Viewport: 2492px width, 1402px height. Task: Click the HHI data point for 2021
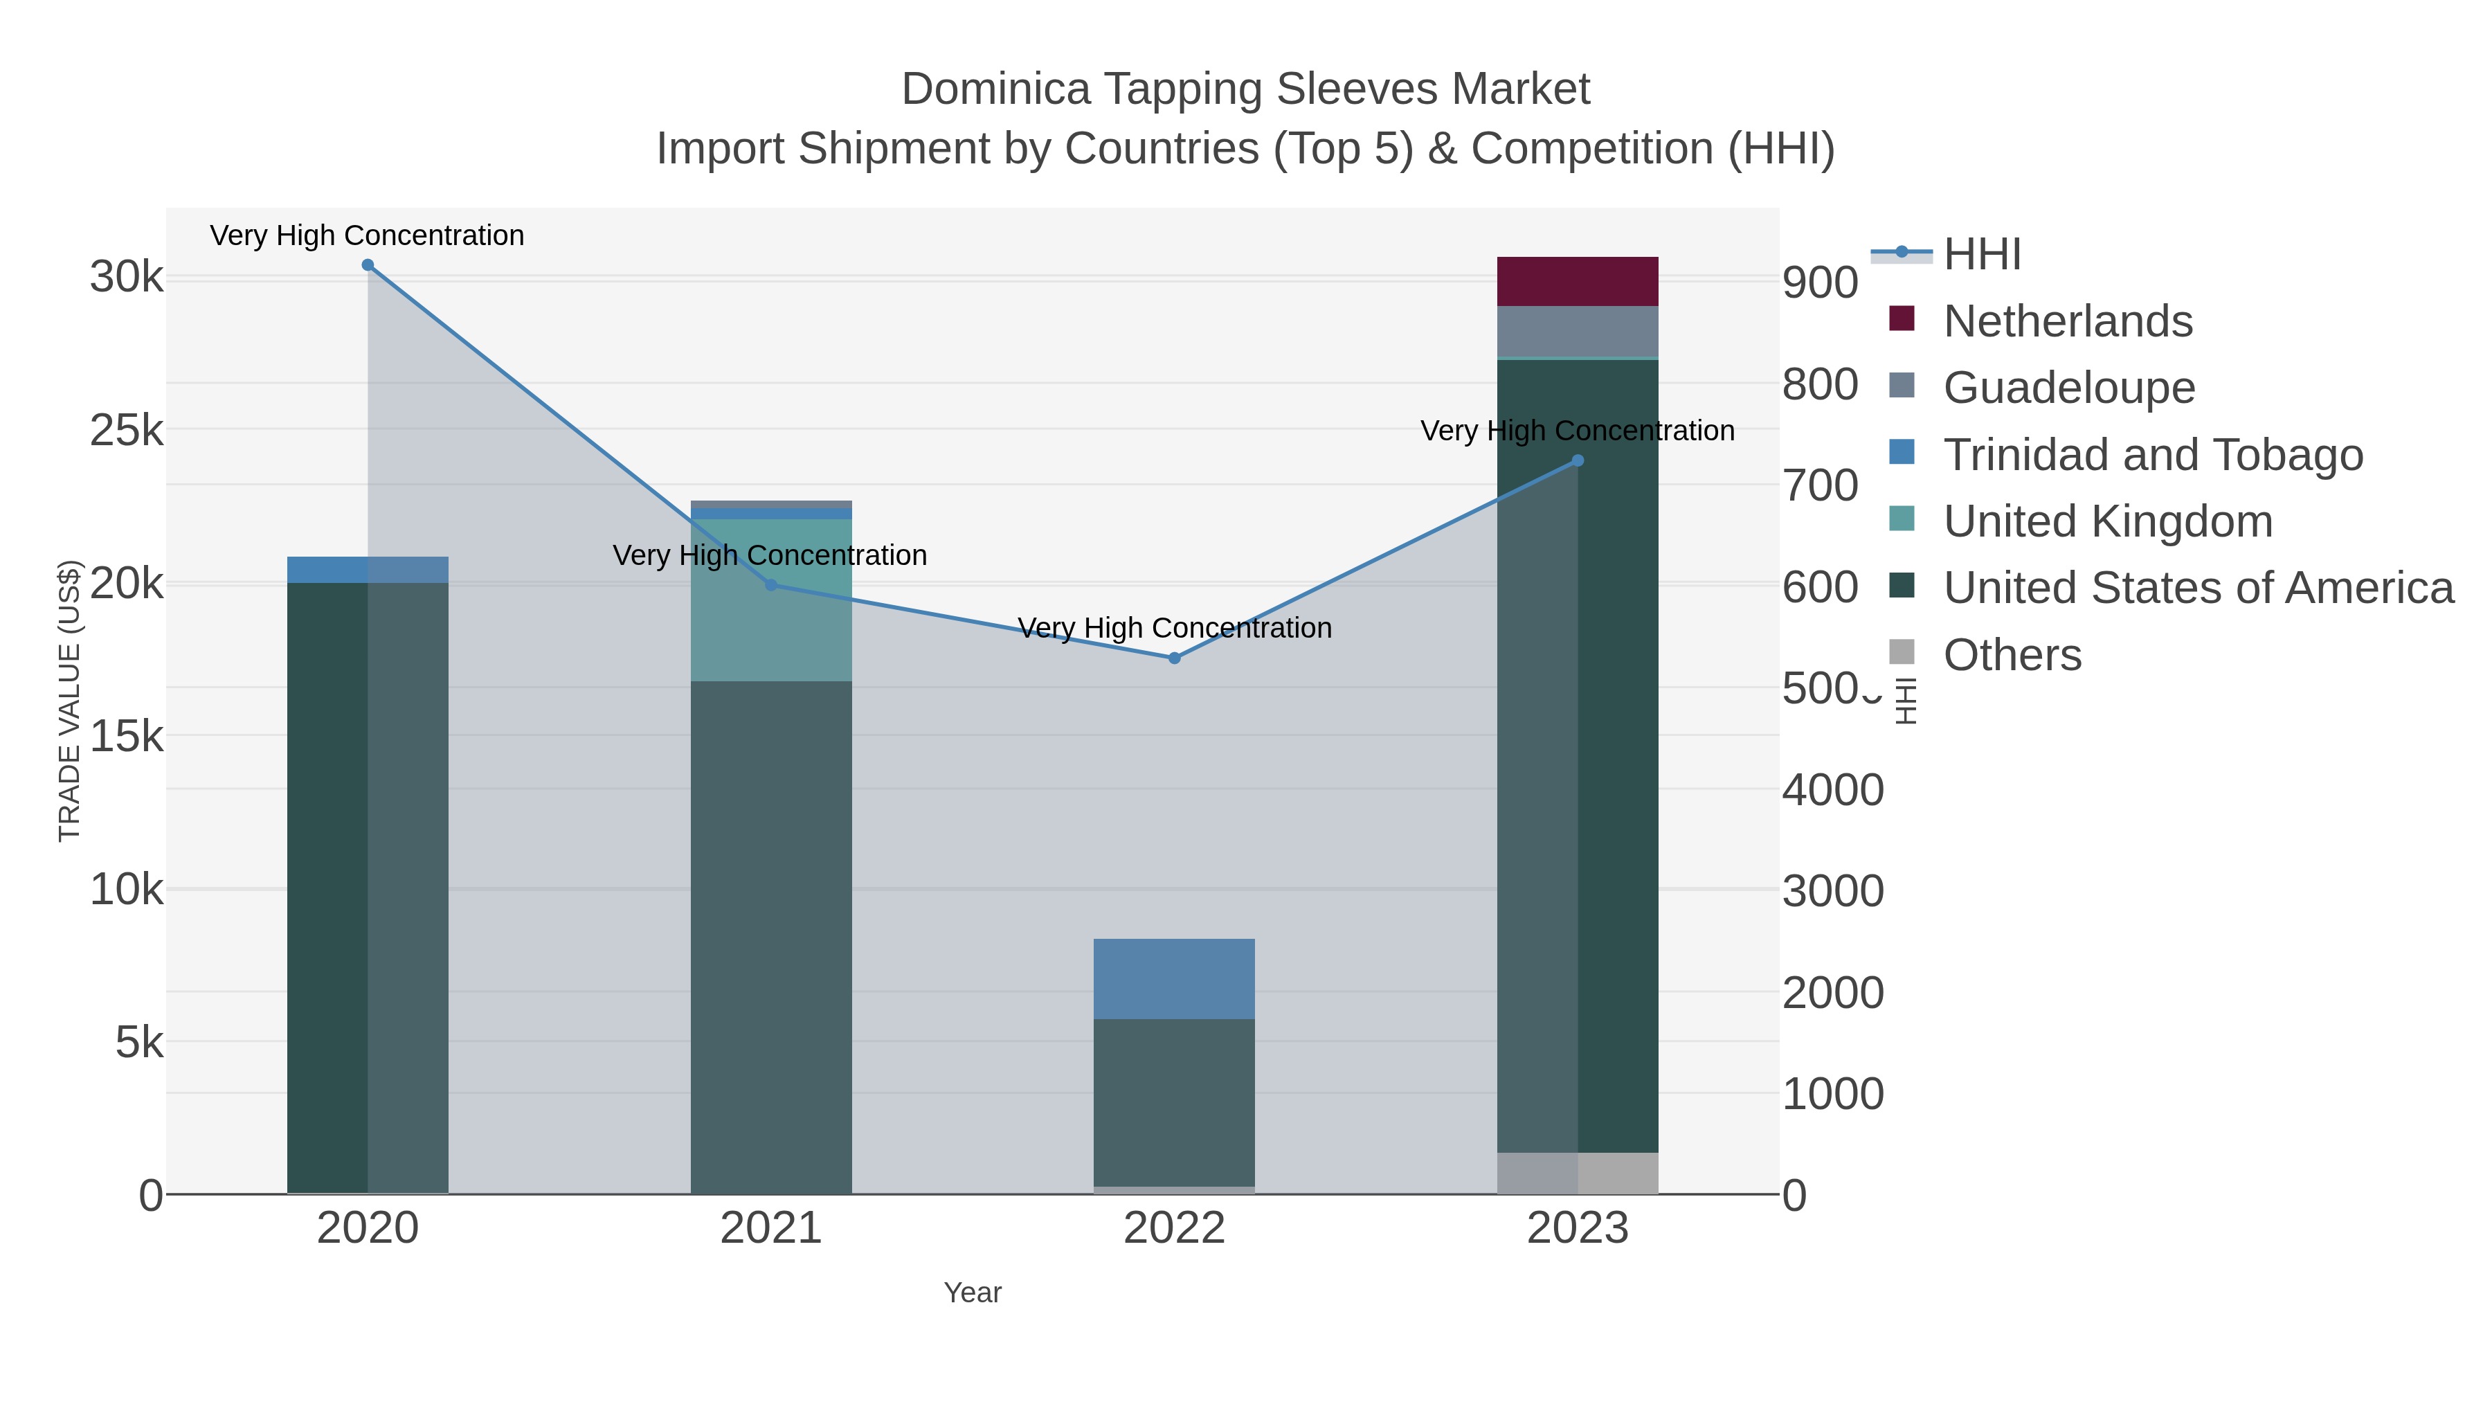771,584
